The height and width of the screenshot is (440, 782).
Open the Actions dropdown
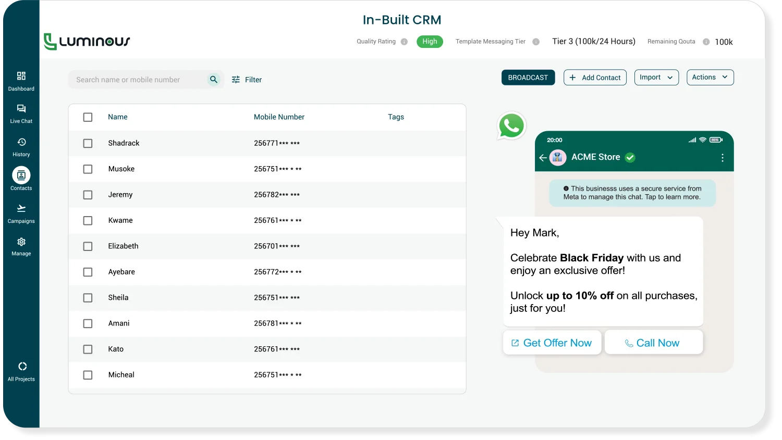[710, 77]
